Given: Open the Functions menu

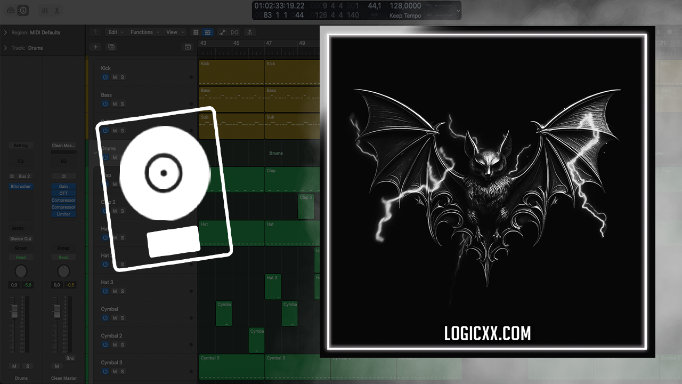Looking at the screenshot, I should point(144,33).
